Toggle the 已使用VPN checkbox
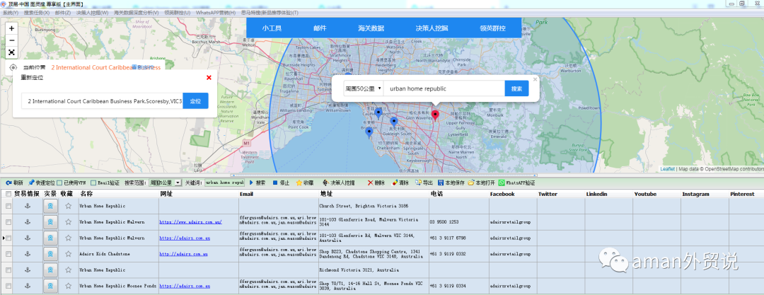This screenshot has height=295, width=764. coord(59,183)
